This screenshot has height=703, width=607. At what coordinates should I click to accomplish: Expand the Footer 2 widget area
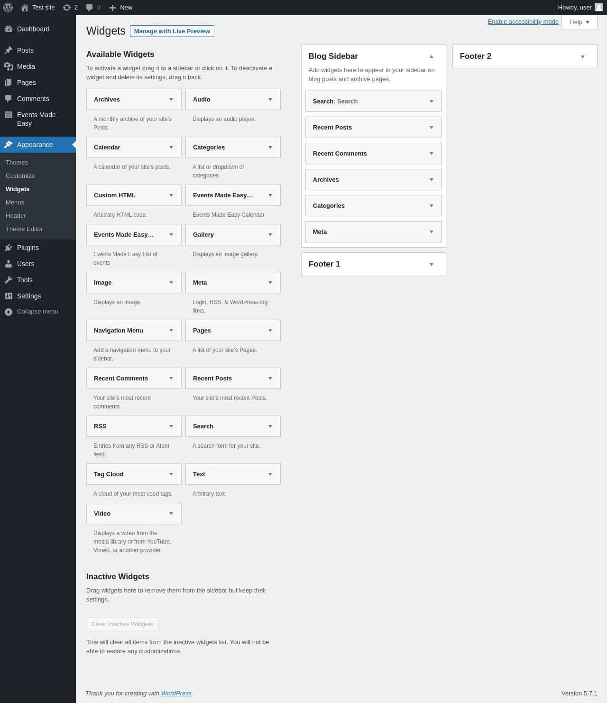coord(583,56)
